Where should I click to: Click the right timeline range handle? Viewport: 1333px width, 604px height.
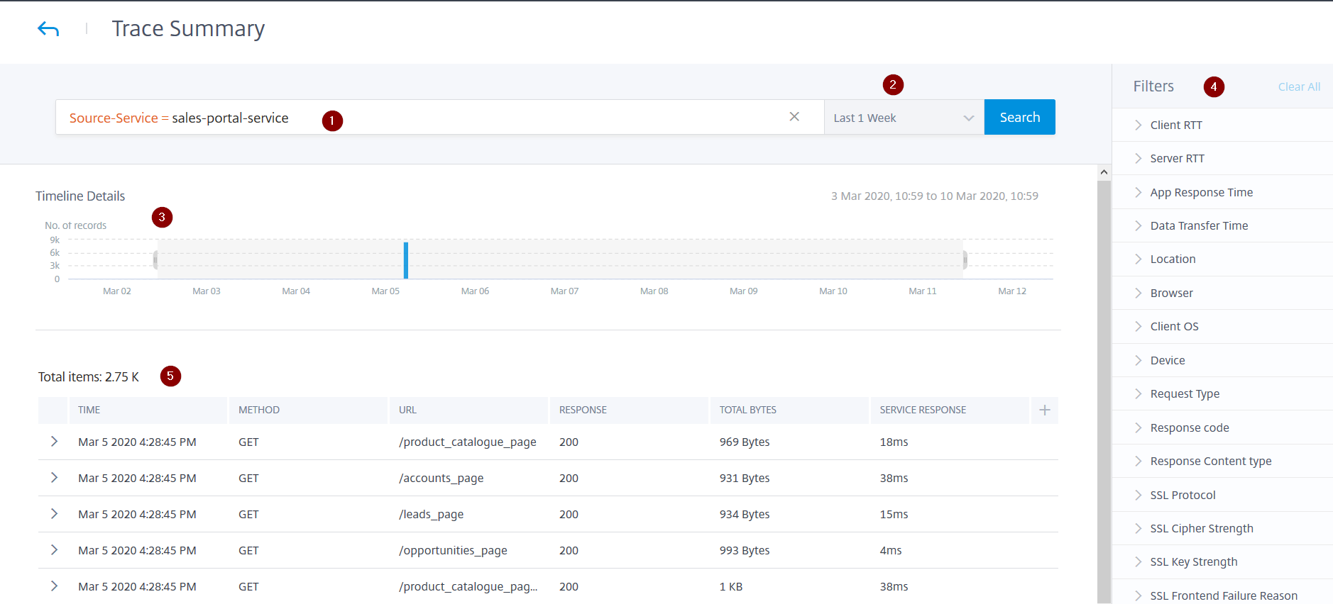965,260
